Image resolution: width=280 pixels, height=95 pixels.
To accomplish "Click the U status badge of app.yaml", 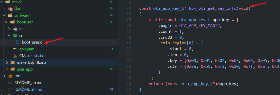I will click(x=112, y=49).
